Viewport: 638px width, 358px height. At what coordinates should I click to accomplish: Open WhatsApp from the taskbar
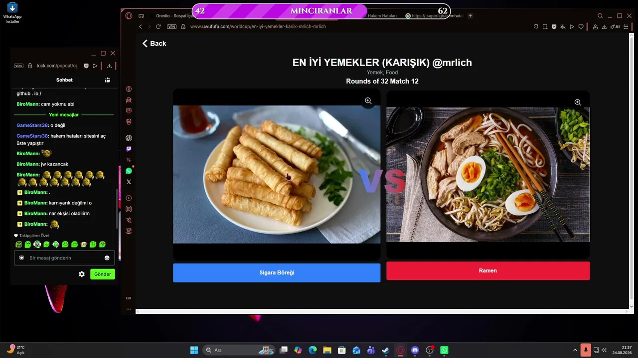444,350
